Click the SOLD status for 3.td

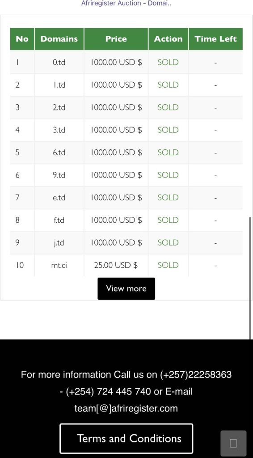click(x=168, y=130)
